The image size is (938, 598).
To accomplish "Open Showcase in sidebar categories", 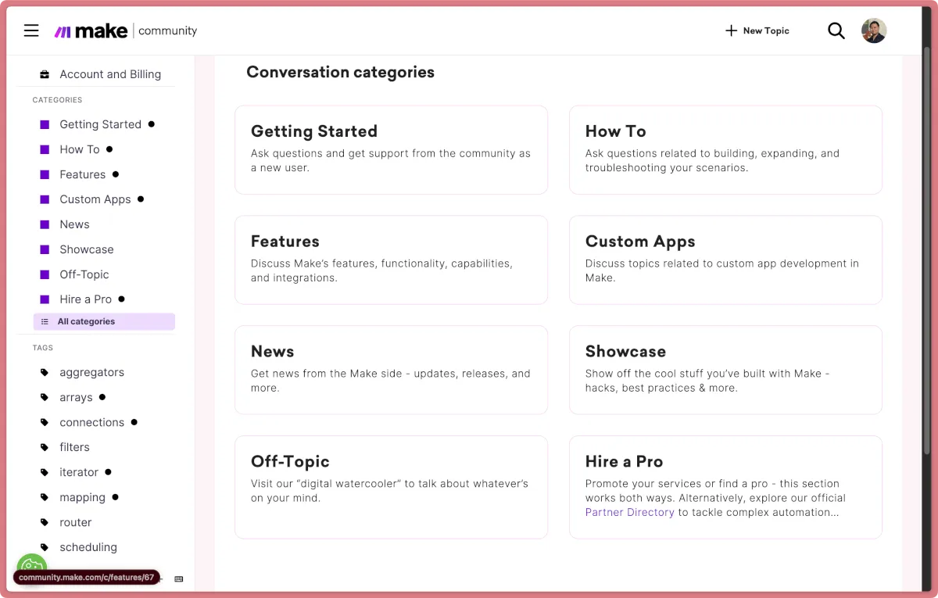I will 87,249.
